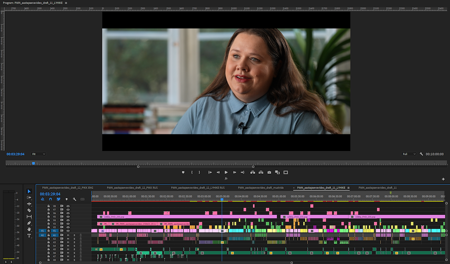Click the 1080p_FHD_235.png clip on V5
Image resolution: width=450 pixels, height=264 pixels.
pos(187,217)
